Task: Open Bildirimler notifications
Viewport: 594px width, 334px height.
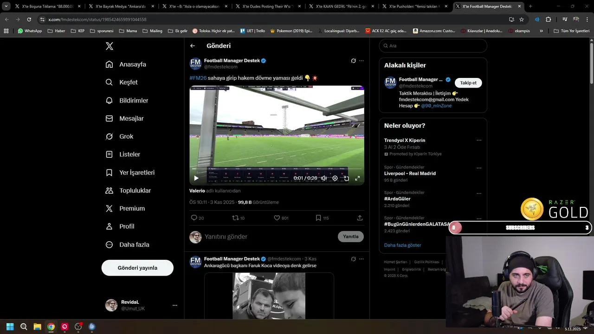Action: click(x=127, y=100)
